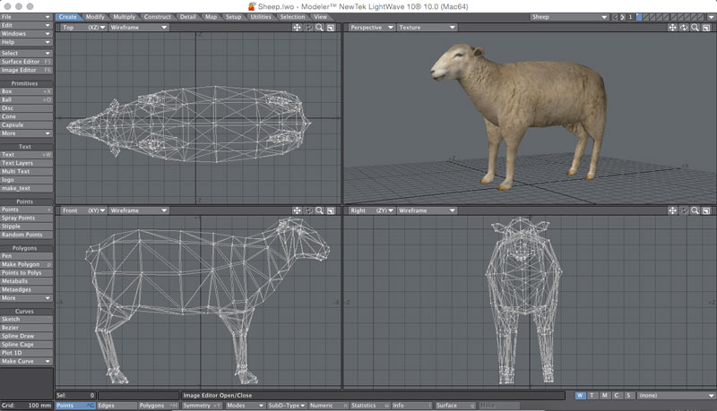Select the first layer slot in layer bank
The height and width of the screenshot is (411, 717).
tap(638, 17)
